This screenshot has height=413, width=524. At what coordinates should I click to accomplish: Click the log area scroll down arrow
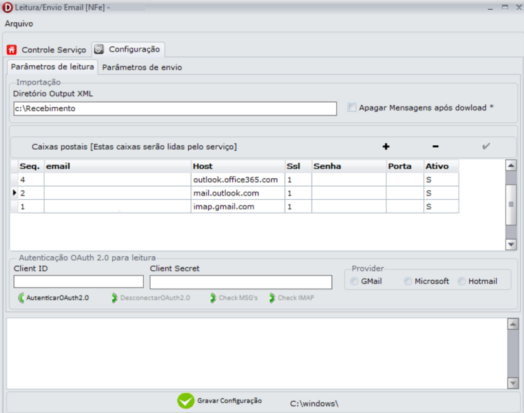[x=513, y=383]
